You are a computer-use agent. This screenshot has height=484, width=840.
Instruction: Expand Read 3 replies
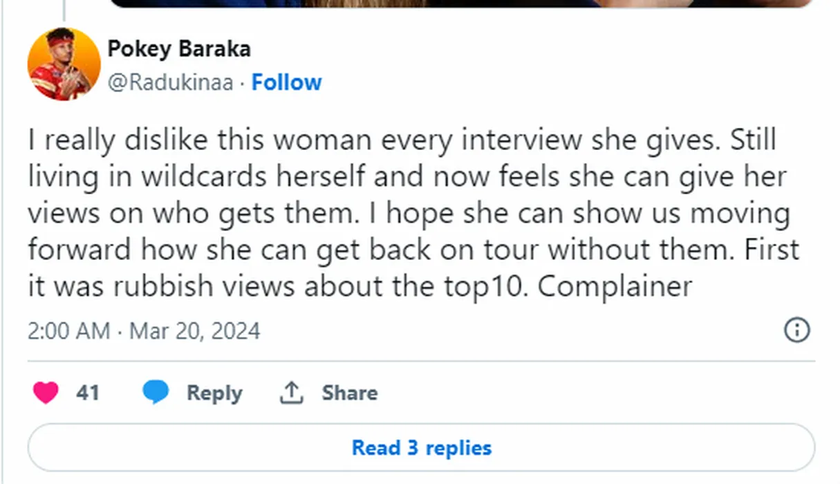tap(421, 447)
